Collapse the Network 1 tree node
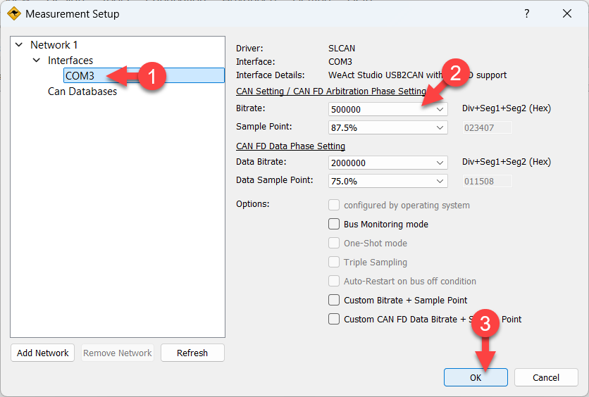589x397 pixels. coord(19,45)
